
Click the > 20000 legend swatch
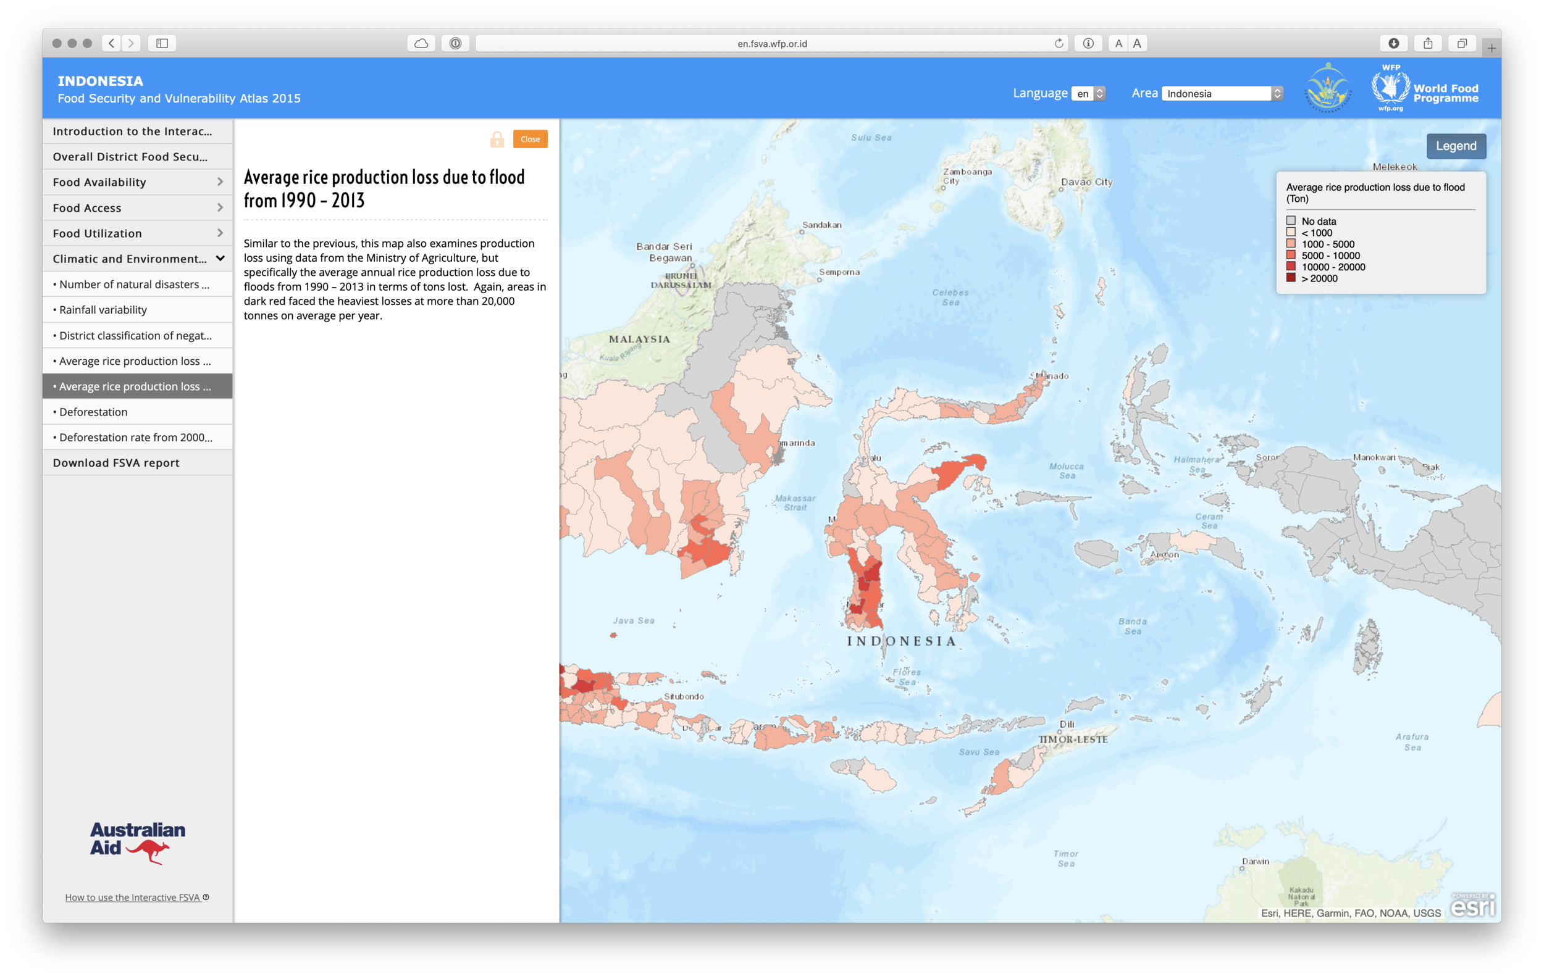point(1291,278)
